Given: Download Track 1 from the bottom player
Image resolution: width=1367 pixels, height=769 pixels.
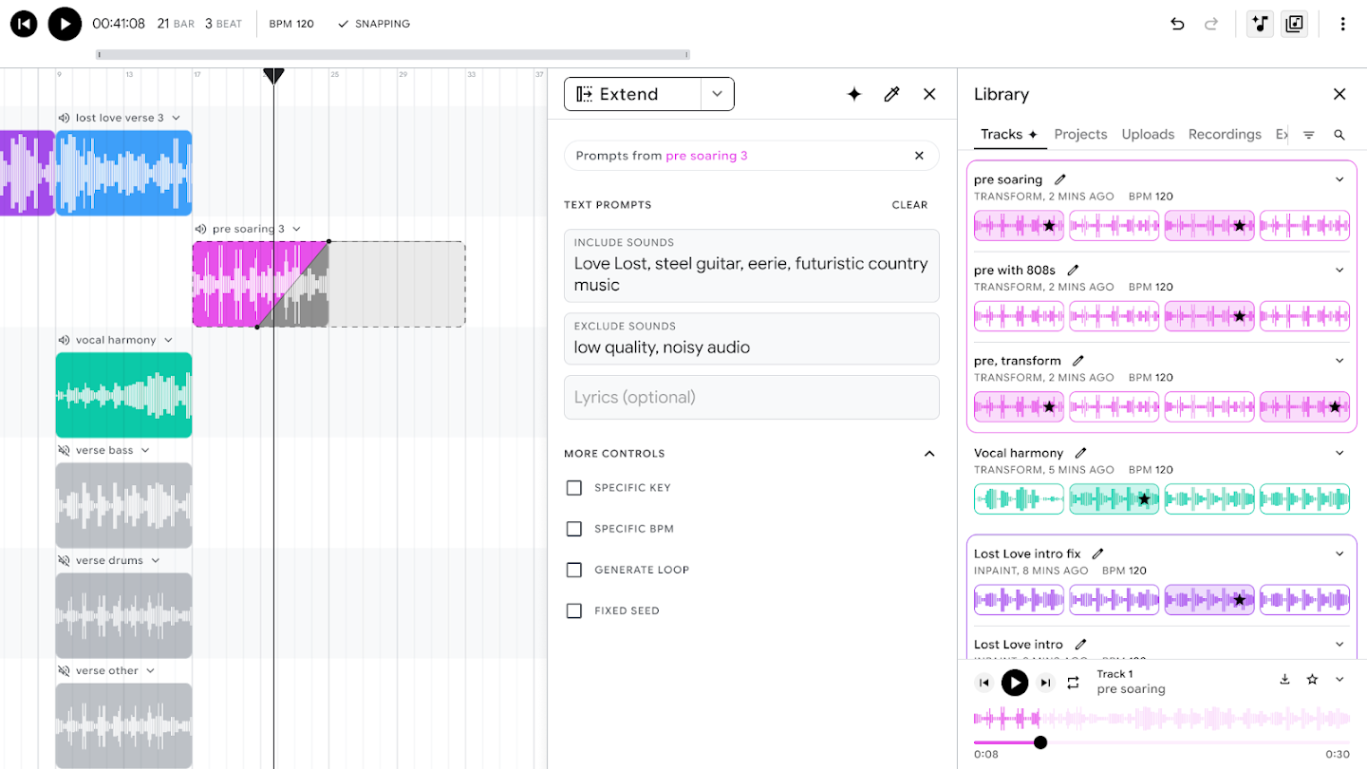Looking at the screenshot, I should click(x=1284, y=680).
